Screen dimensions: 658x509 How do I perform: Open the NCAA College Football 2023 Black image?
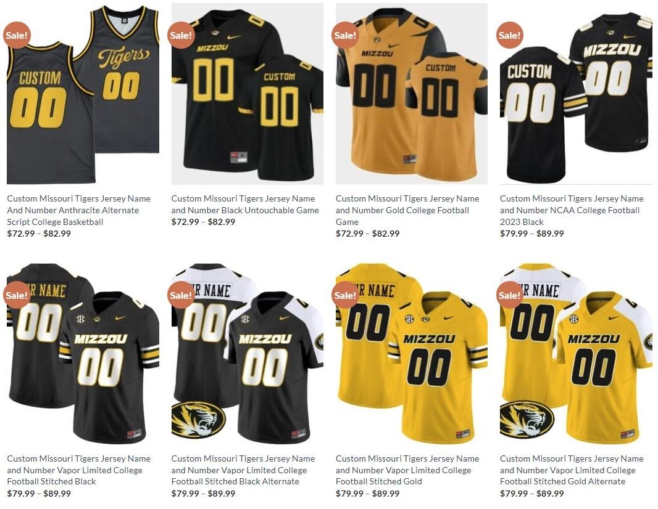click(x=576, y=94)
